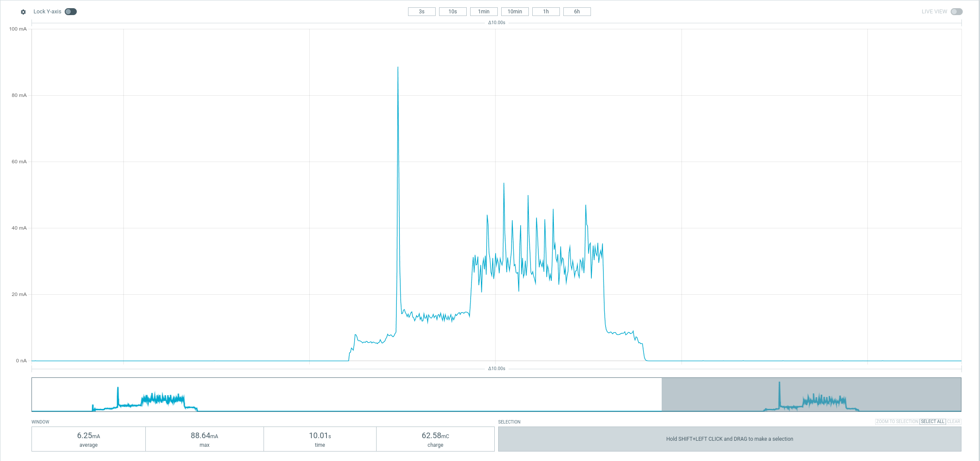Click the 10.01s time value

pyautogui.click(x=320, y=436)
